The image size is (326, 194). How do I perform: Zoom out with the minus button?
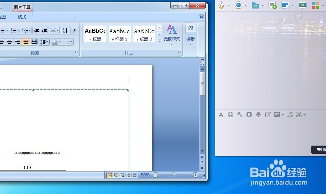[x=155, y=175]
